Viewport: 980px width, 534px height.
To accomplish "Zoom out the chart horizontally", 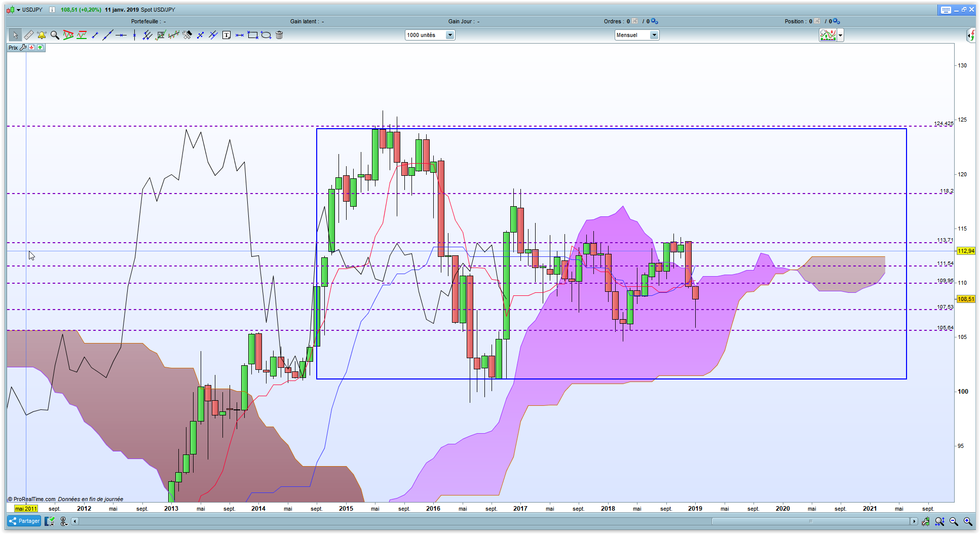I will [954, 521].
